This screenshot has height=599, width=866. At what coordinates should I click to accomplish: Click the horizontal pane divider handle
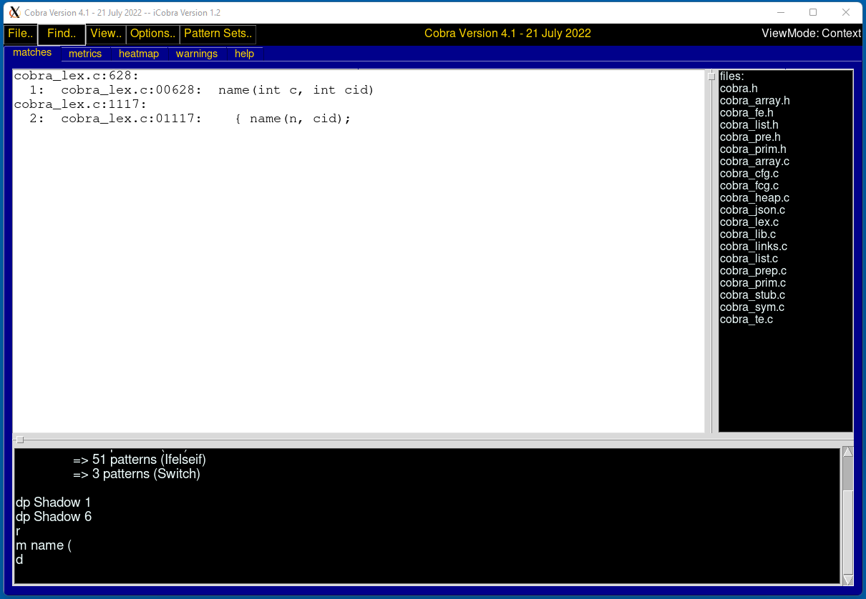pyautogui.click(x=20, y=440)
